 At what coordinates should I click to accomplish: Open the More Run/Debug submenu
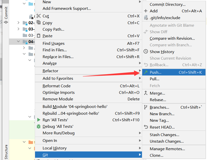click(88, 133)
